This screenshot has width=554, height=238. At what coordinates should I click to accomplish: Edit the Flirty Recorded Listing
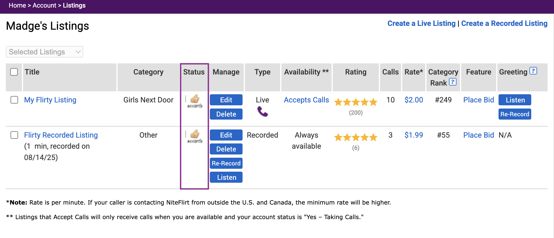pos(226,135)
